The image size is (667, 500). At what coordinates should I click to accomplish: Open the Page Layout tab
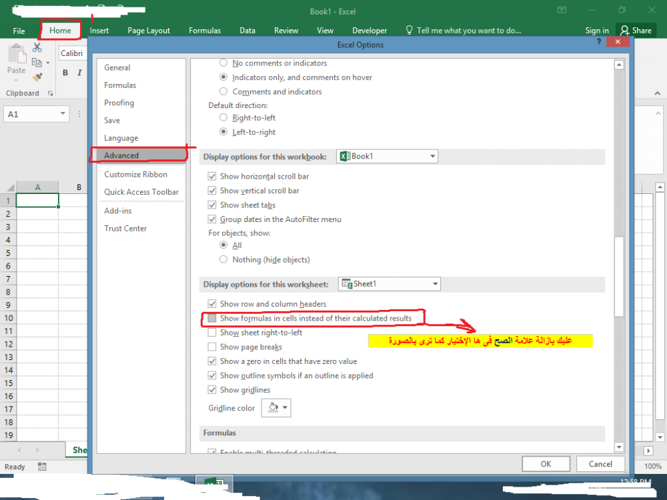click(x=149, y=31)
